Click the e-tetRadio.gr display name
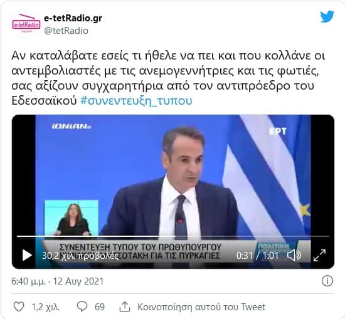This screenshot has height=319, width=345. pos(73,18)
